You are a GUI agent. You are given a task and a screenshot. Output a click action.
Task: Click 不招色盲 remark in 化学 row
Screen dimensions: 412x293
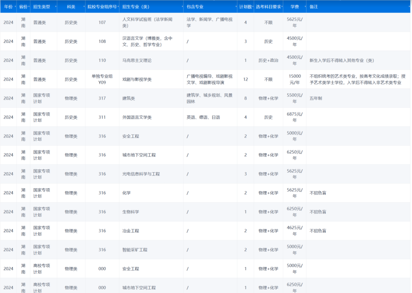coord(318,193)
